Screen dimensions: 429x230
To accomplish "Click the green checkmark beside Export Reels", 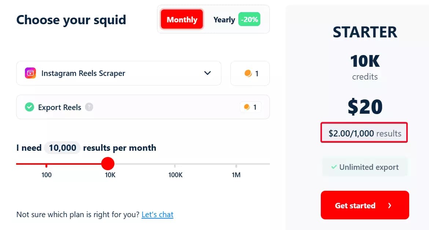I will [x=29, y=107].
